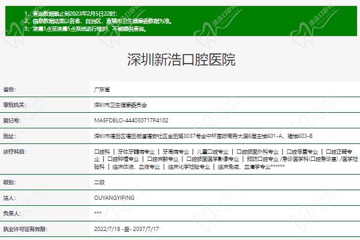Click the value 广东省
The image size is (360, 240).
[102, 89]
